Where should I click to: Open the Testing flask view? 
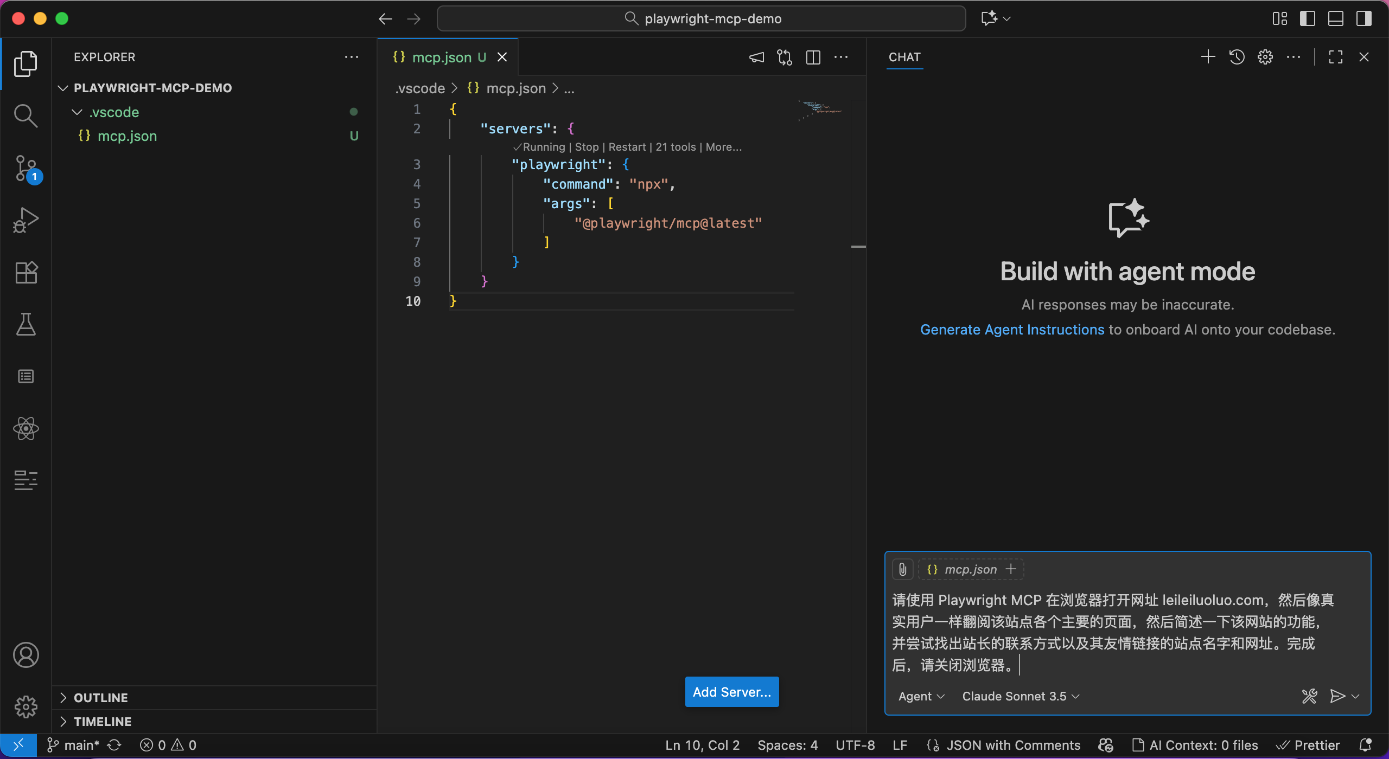(26, 324)
